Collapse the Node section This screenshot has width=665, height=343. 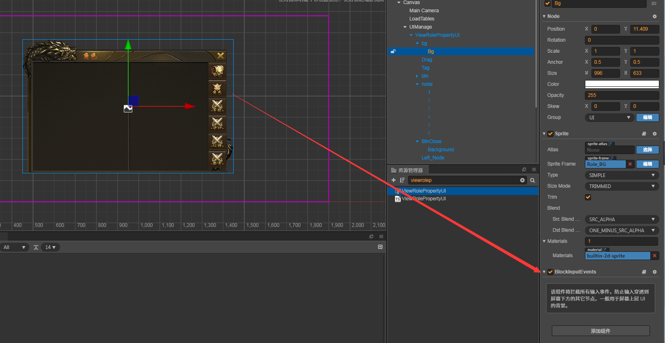tap(544, 16)
